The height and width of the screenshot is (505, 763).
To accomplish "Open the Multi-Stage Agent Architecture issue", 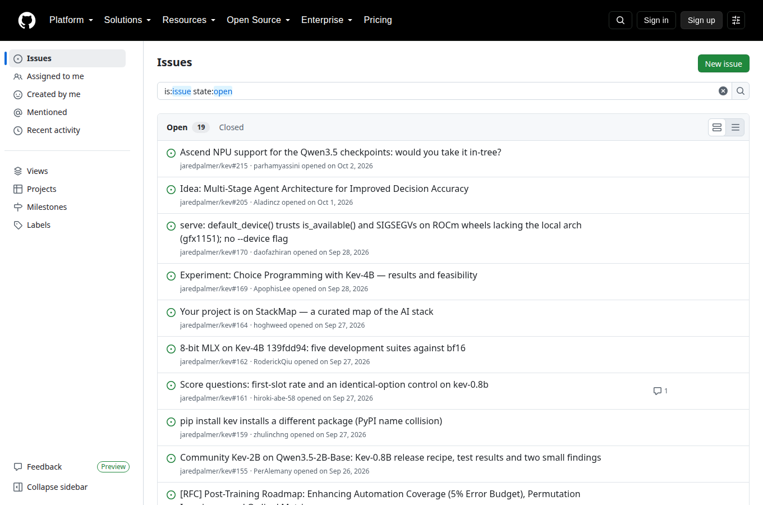I will tap(324, 189).
